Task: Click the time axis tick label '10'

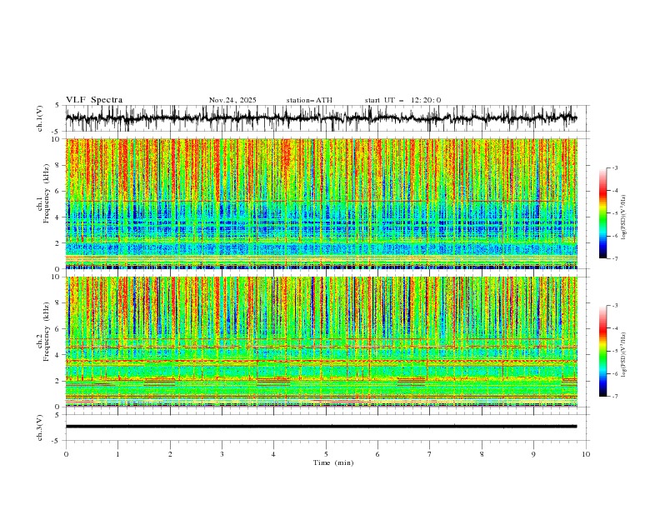Action: [x=586, y=454]
